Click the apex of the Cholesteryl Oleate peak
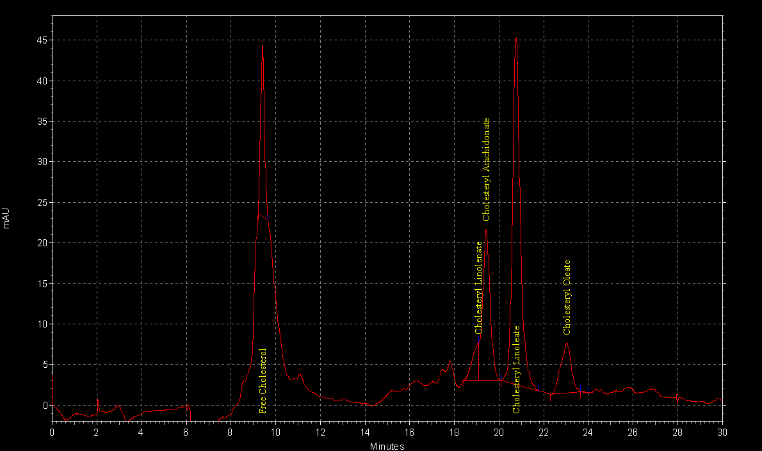Screen dimensions: 762x451 click(x=567, y=344)
